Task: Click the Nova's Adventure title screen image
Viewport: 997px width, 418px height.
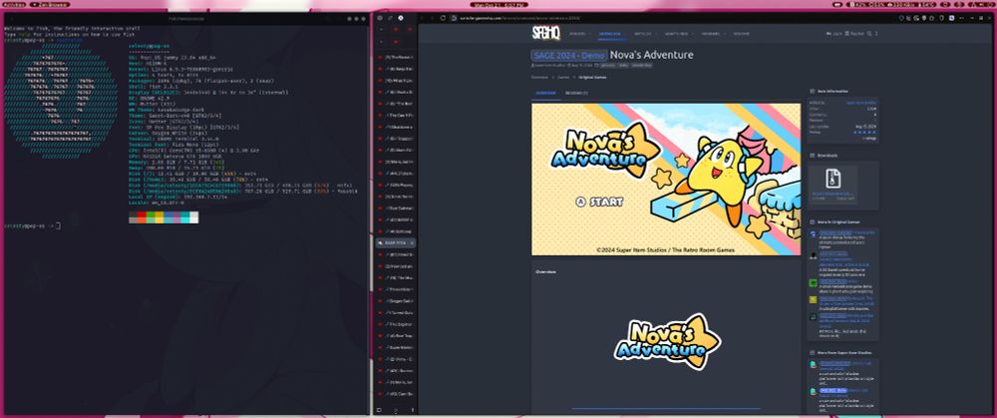Action: [666, 180]
